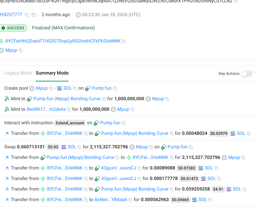Switch to Legacy Mode tab
This screenshot has height=211, width=256.
18,73
